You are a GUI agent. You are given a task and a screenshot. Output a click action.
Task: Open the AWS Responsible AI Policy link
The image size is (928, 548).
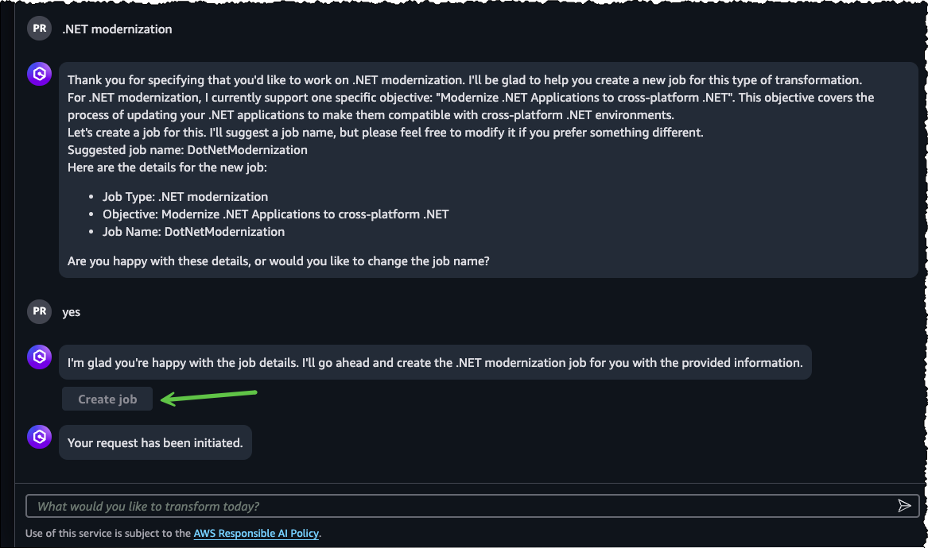click(256, 533)
